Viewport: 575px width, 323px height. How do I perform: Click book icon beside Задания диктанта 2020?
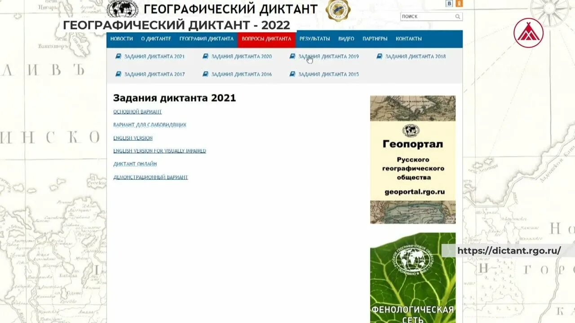[206, 57]
